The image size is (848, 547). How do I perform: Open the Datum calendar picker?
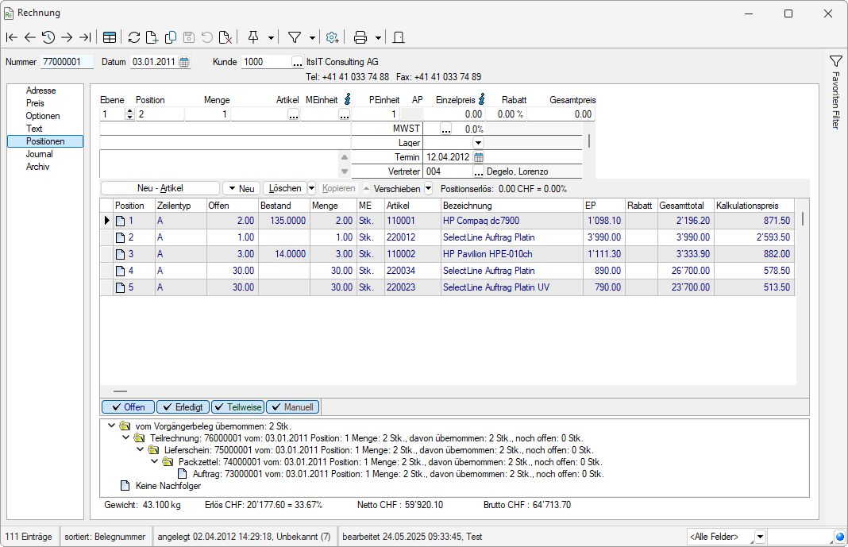point(184,62)
